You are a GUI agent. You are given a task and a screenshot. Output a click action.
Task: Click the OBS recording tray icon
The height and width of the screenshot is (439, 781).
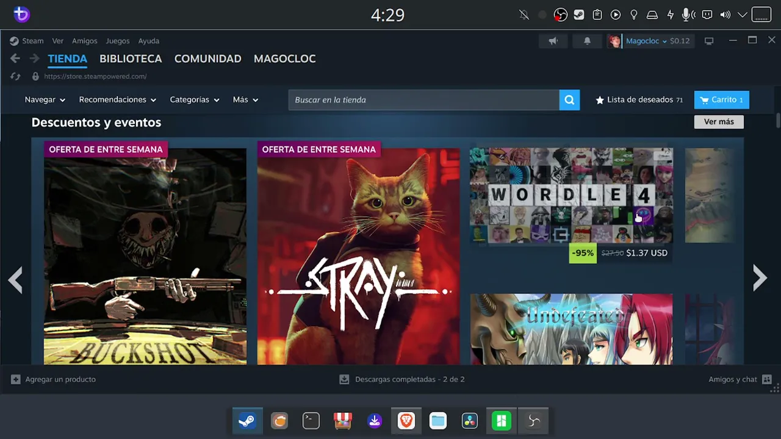(560, 15)
